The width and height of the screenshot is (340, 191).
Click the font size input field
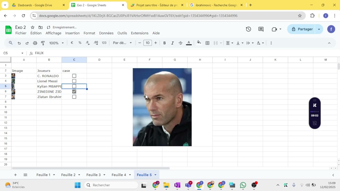click(148, 43)
